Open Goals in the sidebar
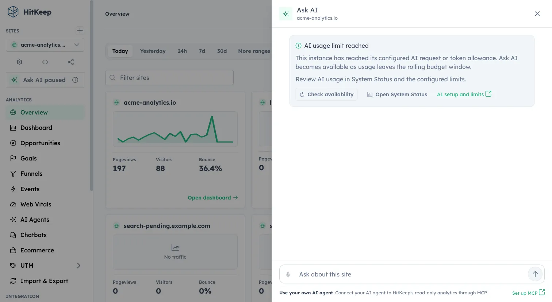This screenshot has height=302, width=552. click(x=45, y=158)
